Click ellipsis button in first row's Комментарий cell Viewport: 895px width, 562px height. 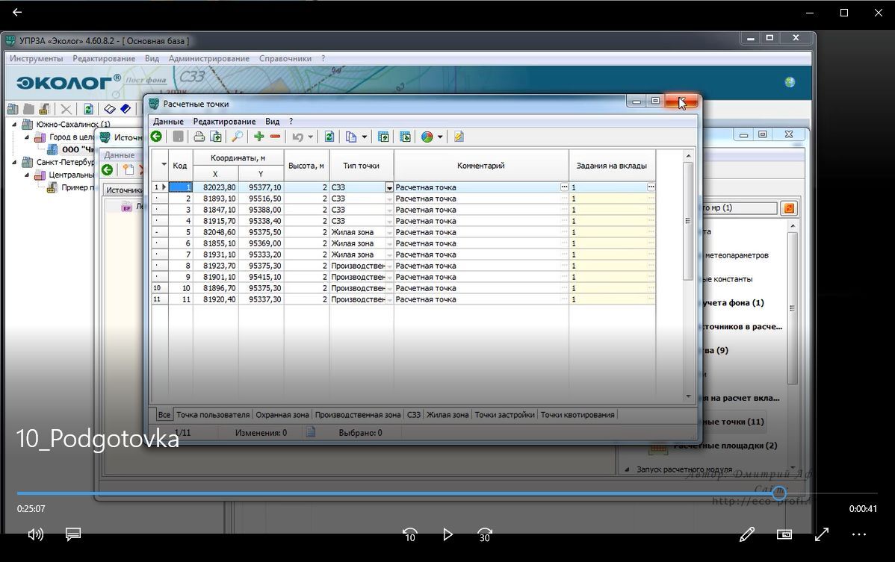[564, 187]
